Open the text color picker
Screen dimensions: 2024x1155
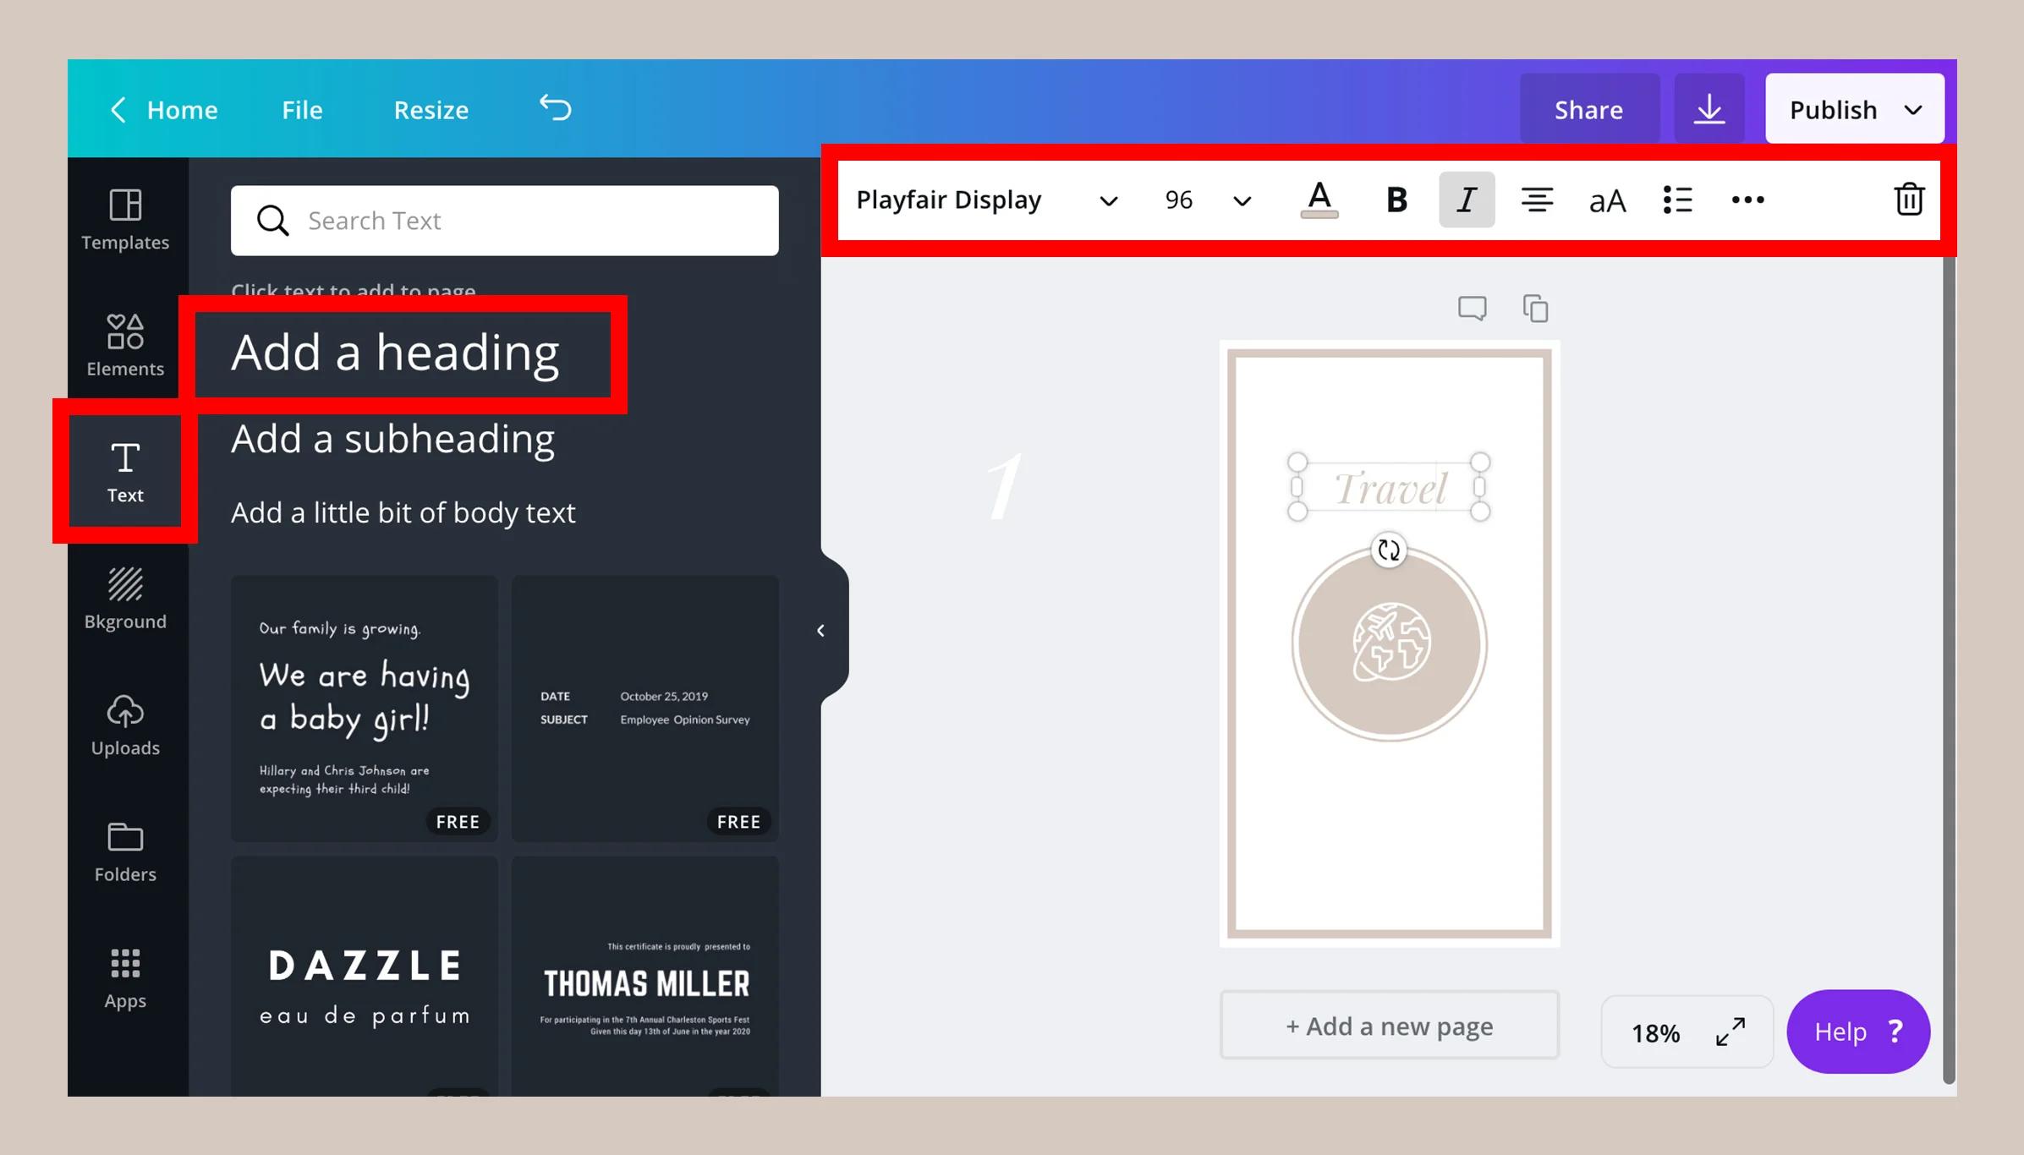coord(1319,200)
